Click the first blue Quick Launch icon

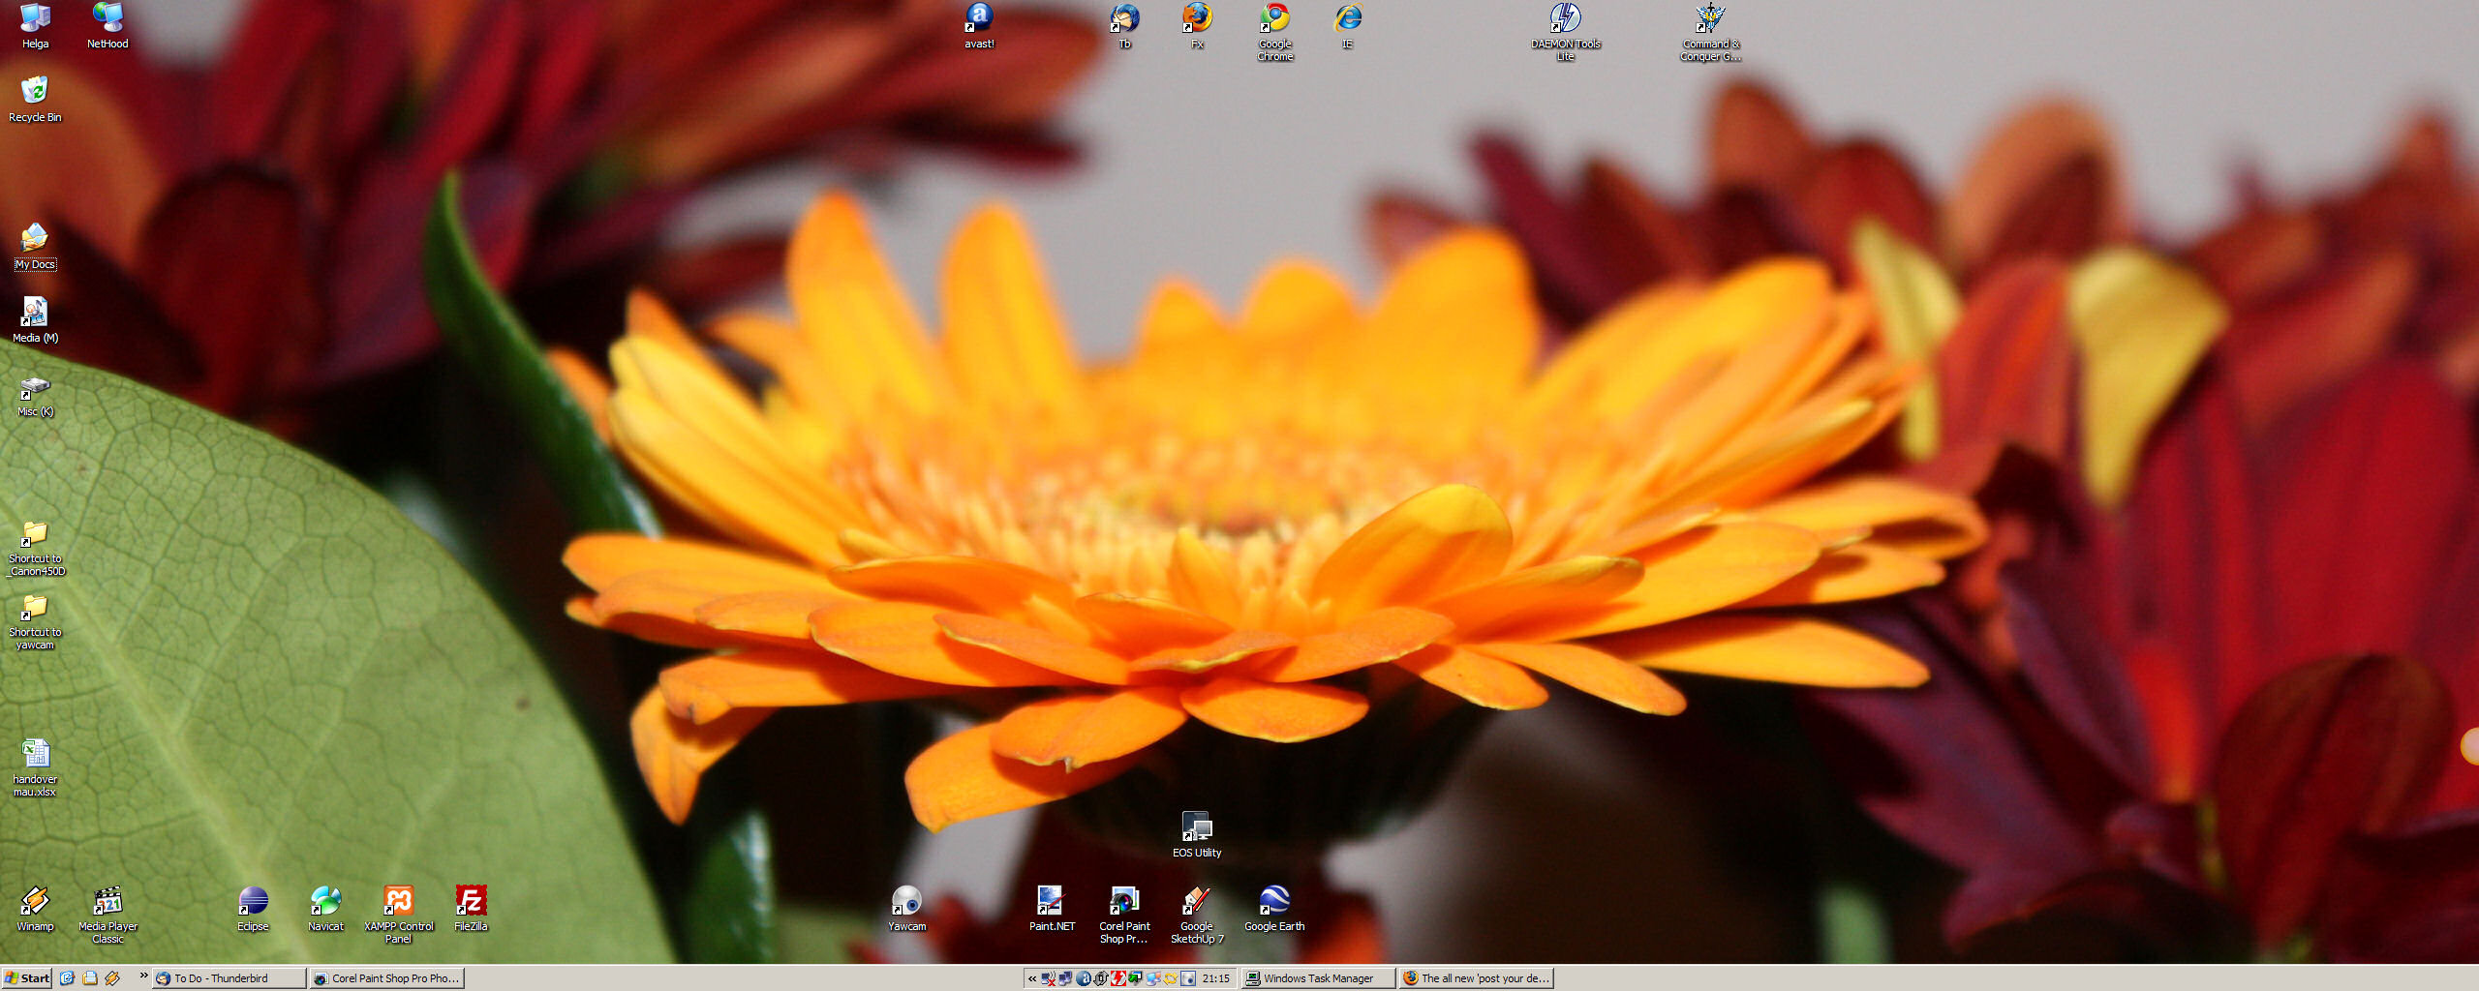67,978
